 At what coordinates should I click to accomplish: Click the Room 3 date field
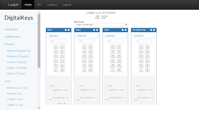(115, 36)
